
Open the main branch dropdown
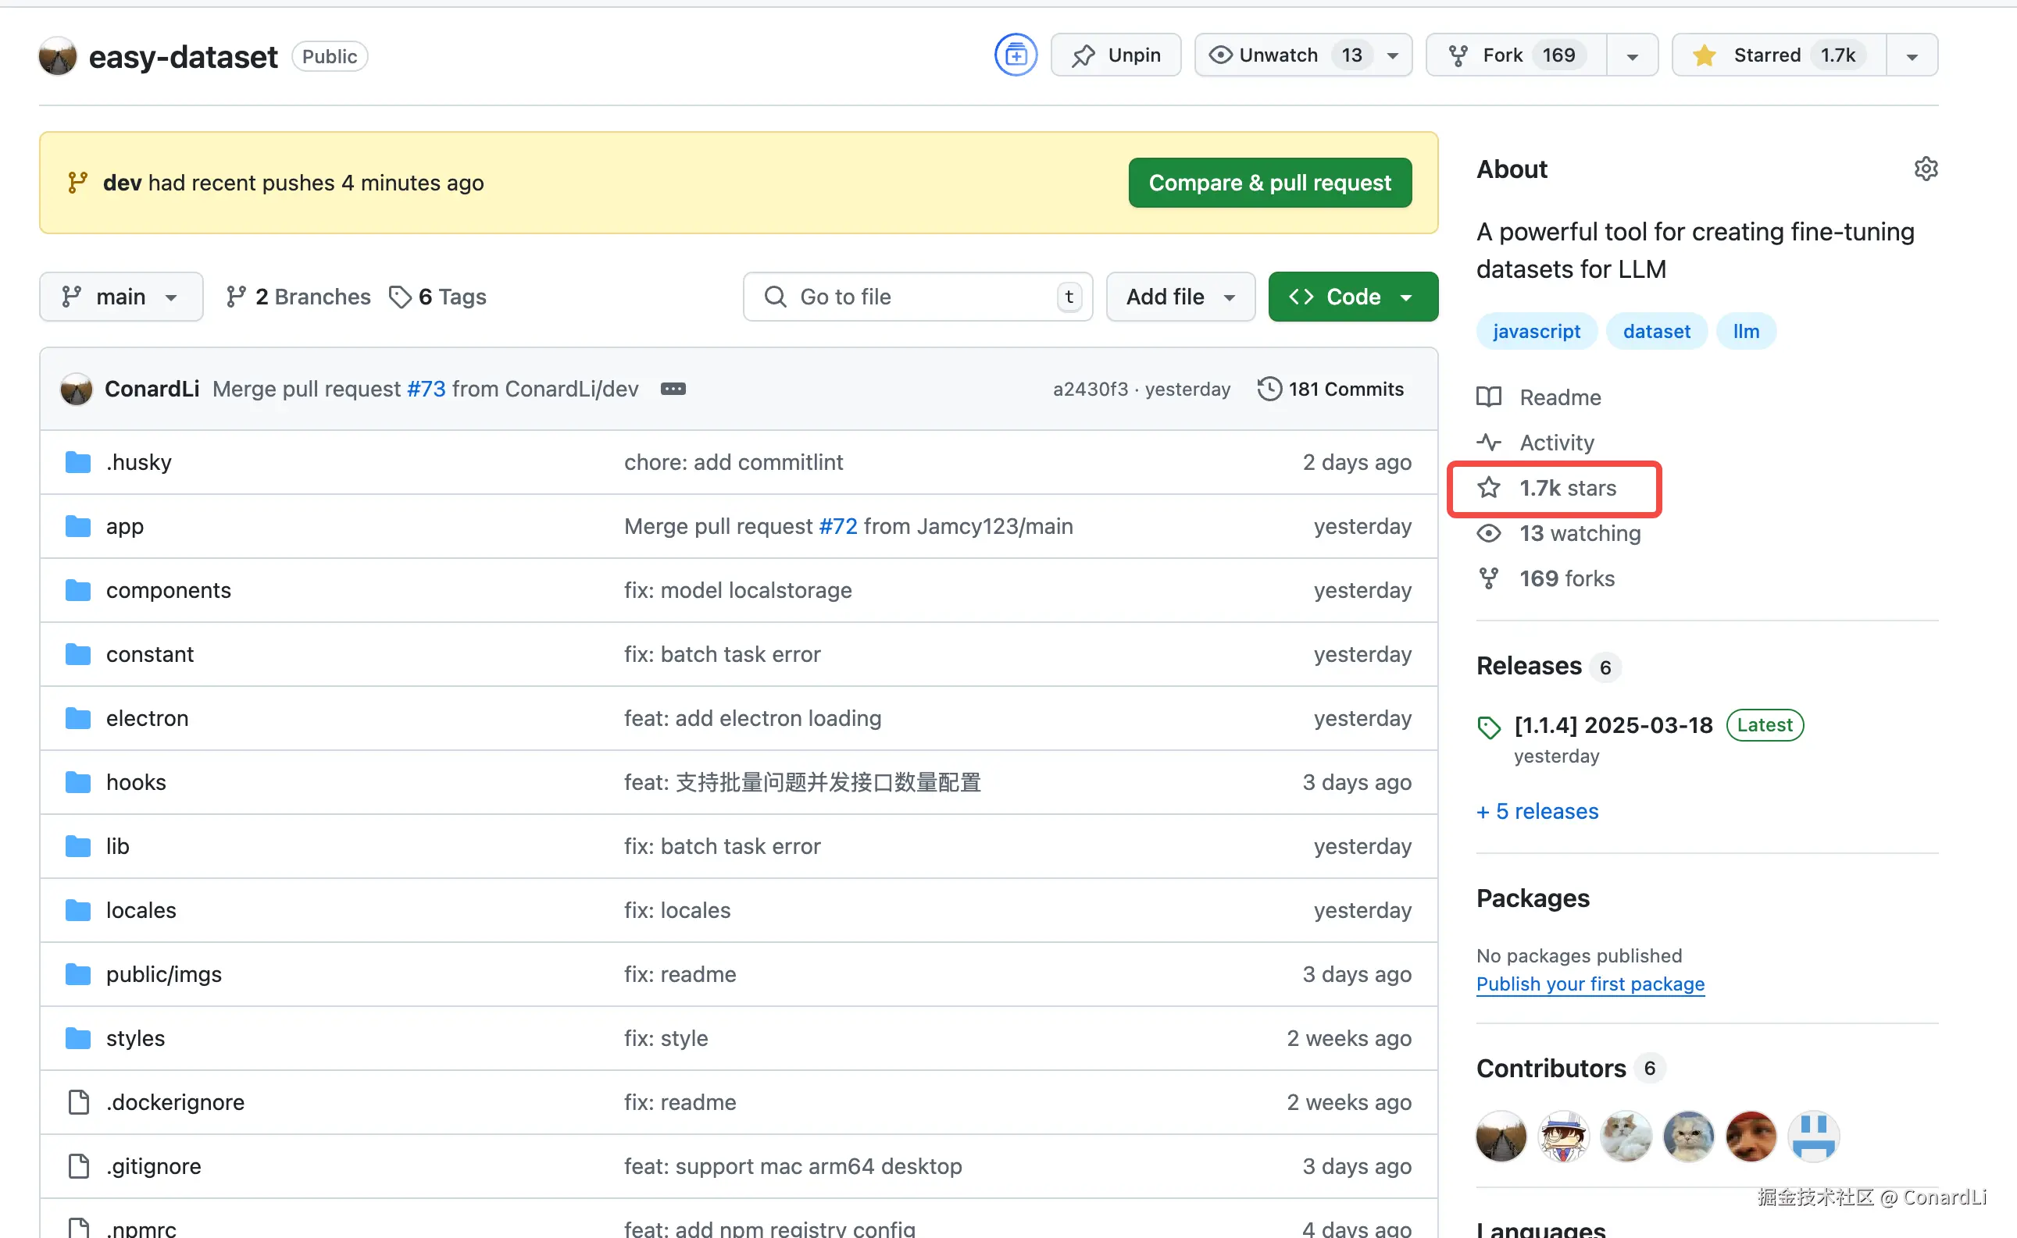click(120, 297)
